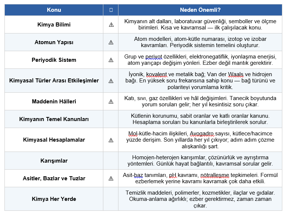The width and height of the screenshot is (286, 213).
Task: Select the warning icon next to Periyodik Sistem
Action: [x=111, y=60]
